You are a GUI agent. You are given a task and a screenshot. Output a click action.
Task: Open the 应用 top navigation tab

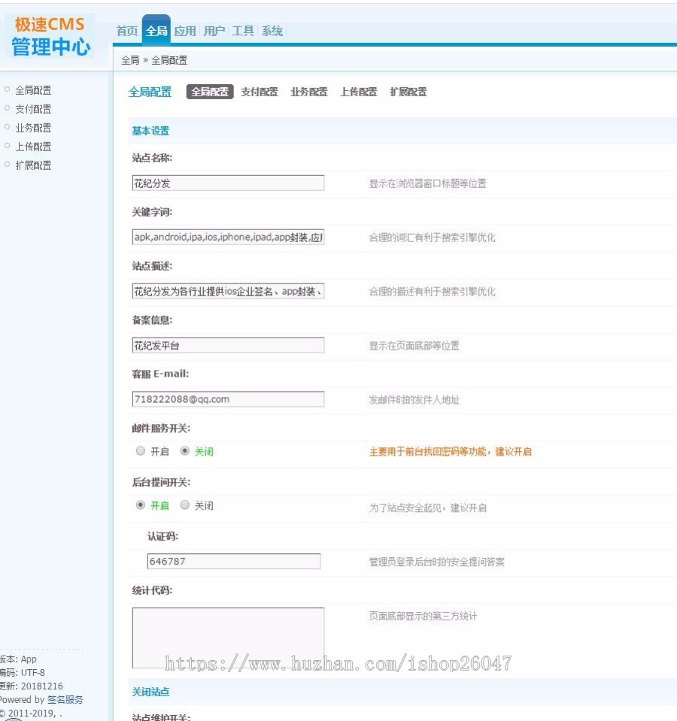[x=185, y=31]
